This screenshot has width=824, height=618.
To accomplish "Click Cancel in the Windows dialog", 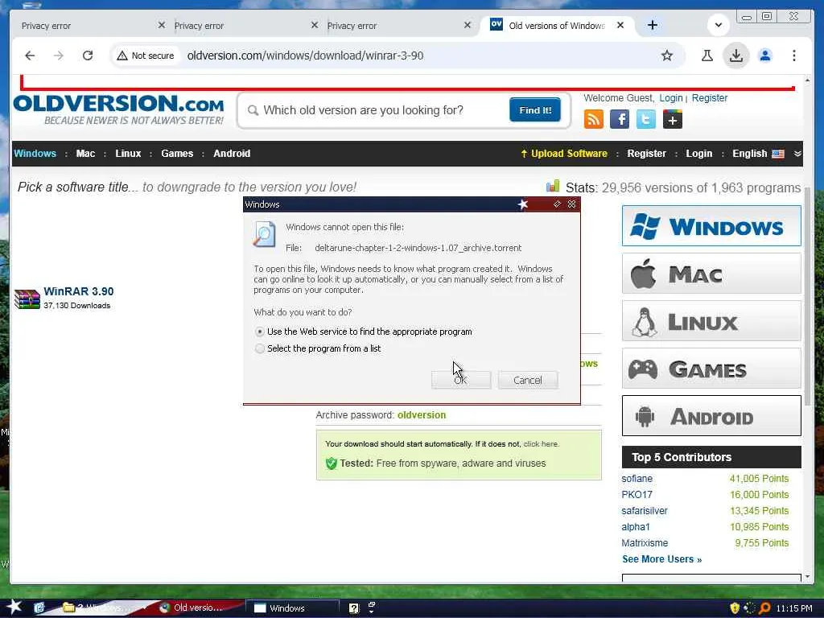I will pyautogui.click(x=528, y=380).
